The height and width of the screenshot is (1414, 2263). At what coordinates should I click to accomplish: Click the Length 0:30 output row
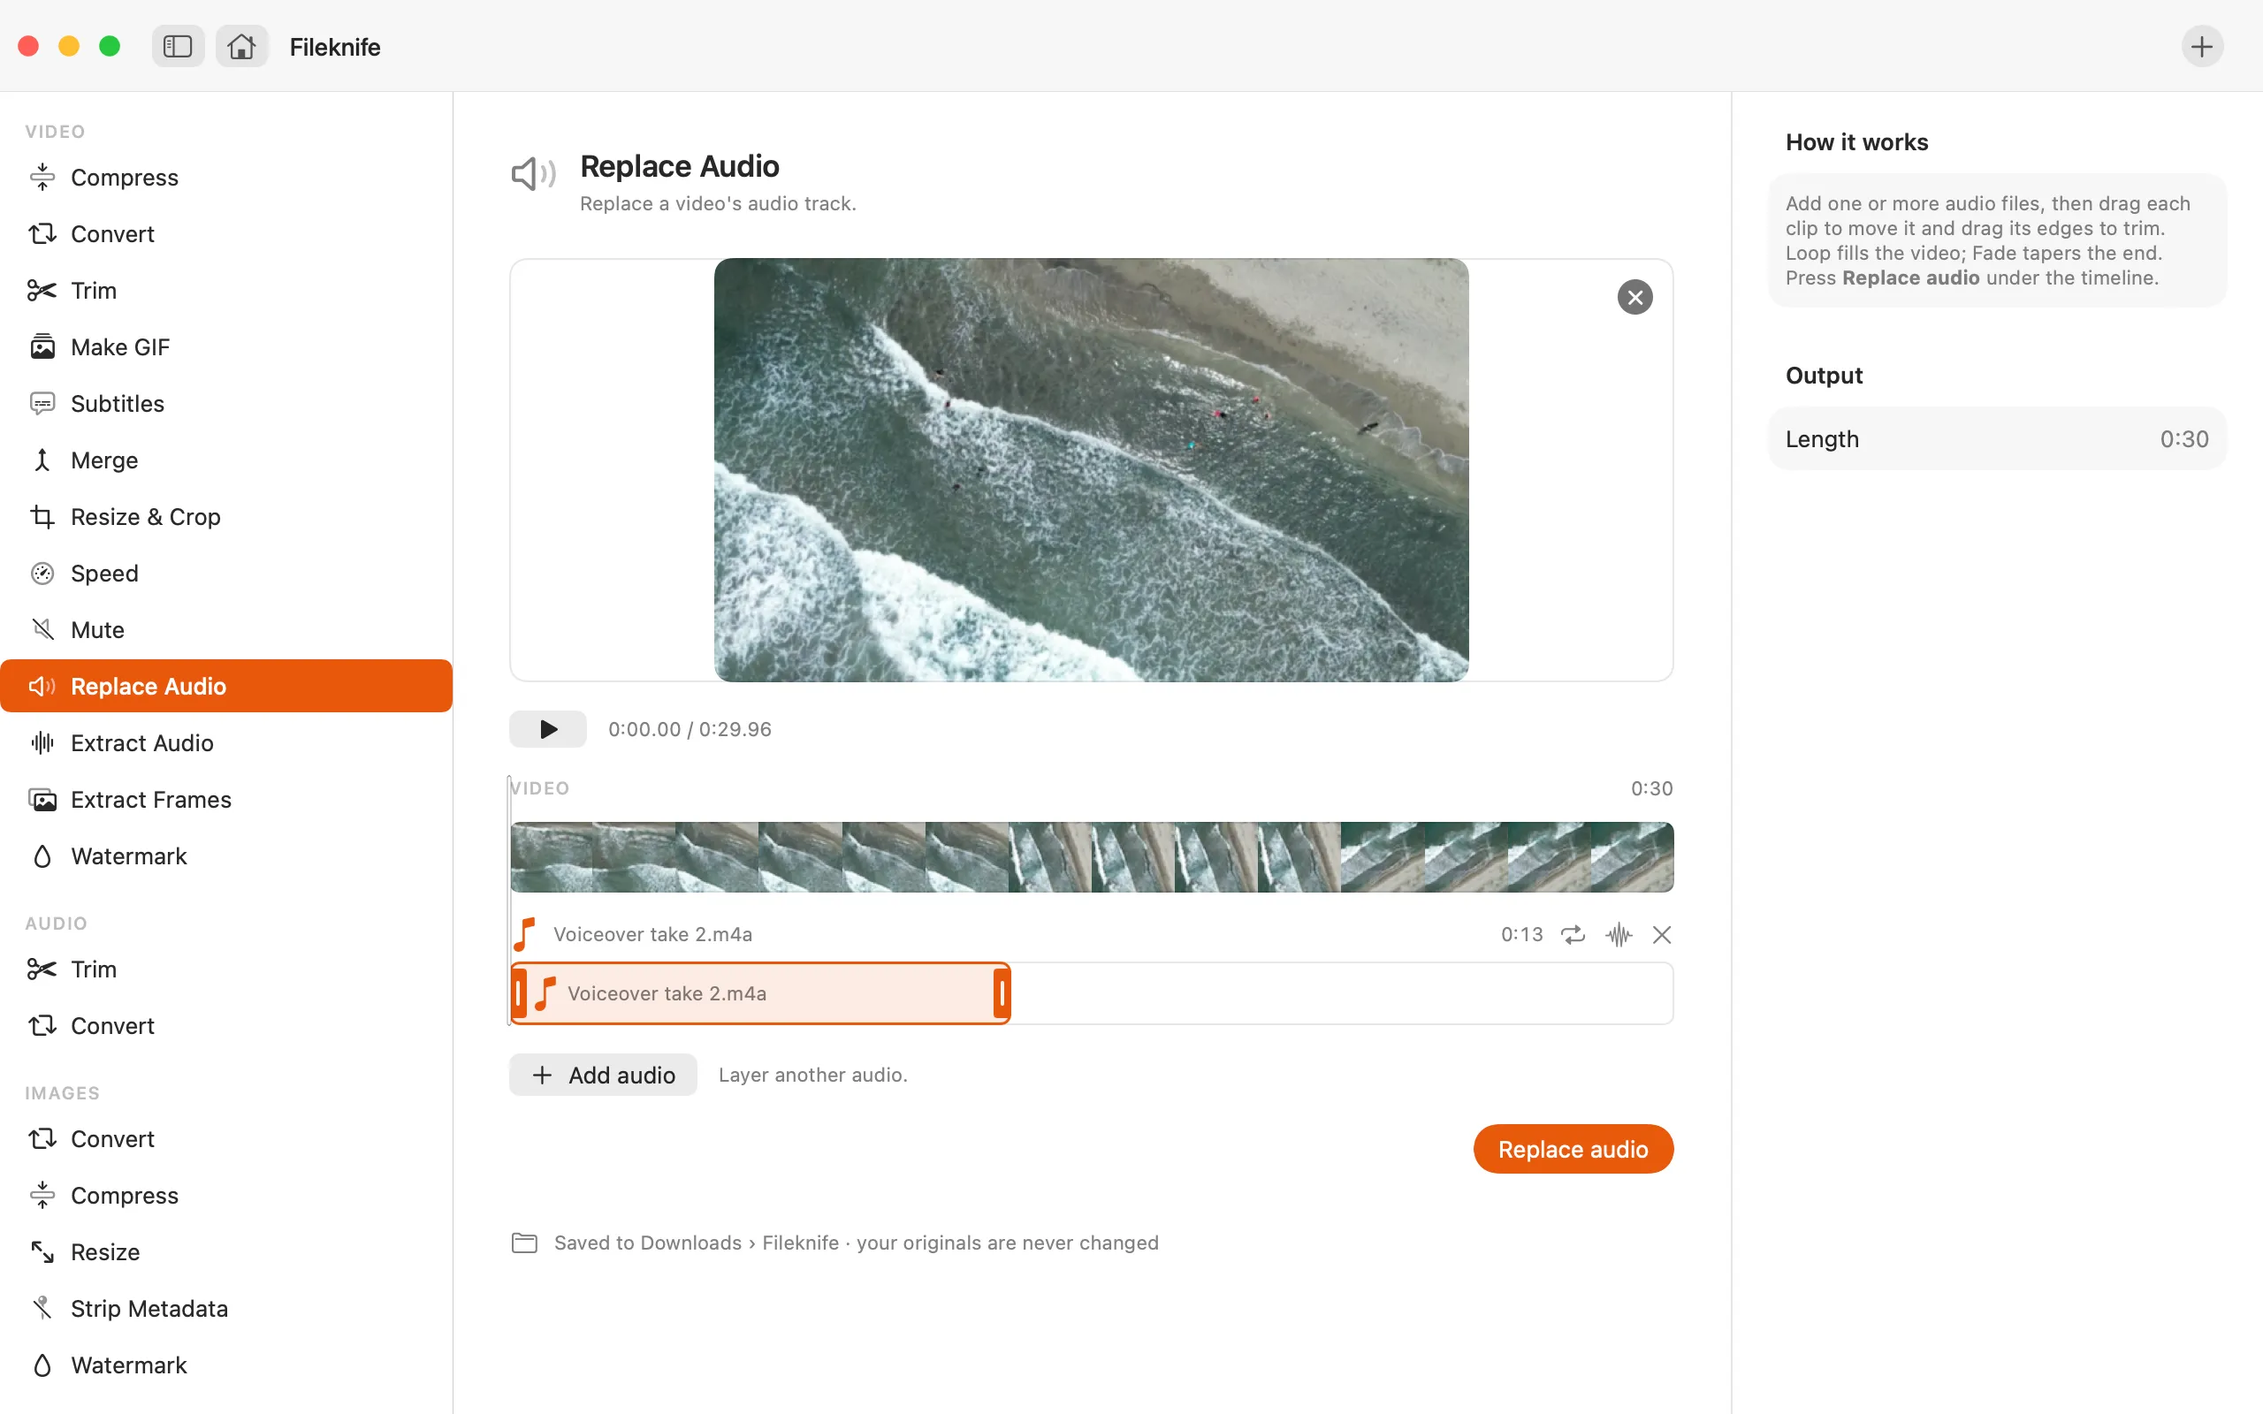point(1997,438)
